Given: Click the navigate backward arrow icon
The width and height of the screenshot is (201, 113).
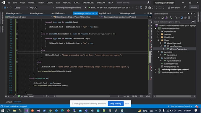Looking at the screenshot, I should 5,8.
